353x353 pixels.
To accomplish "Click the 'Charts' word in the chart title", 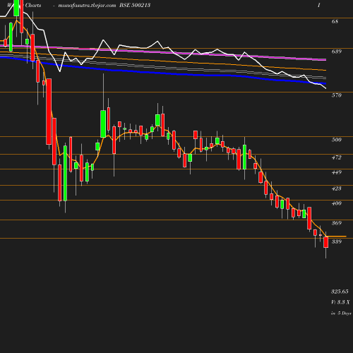I will (33, 5).
